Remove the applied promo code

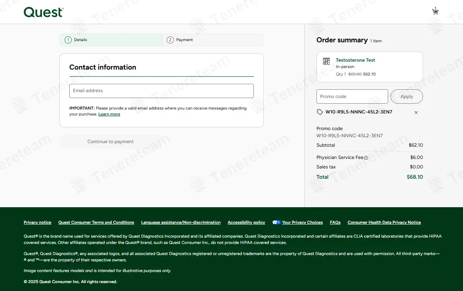point(416,113)
